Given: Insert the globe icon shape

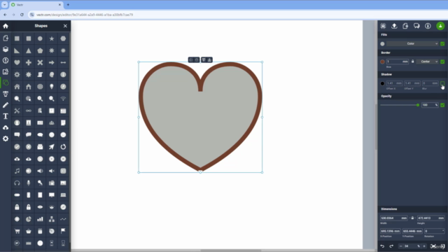Looking at the screenshot, I should pyautogui.click(x=40, y=87).
